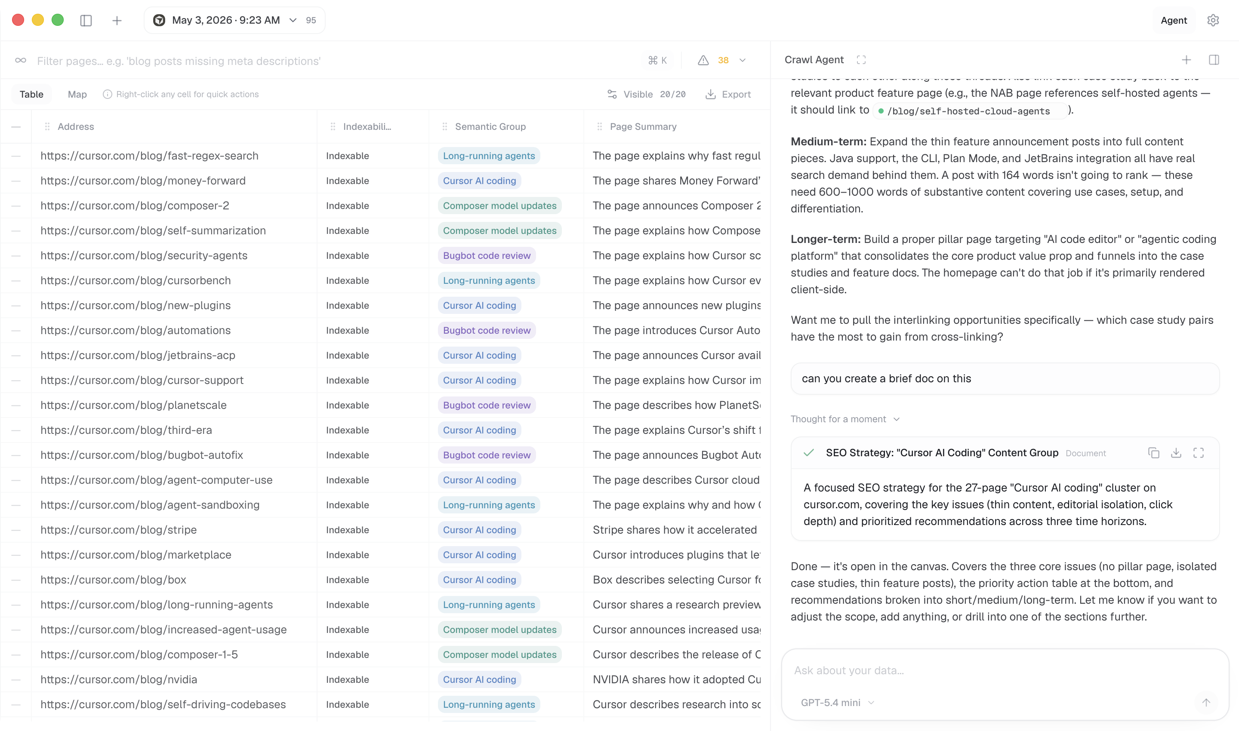Select row for fast-regex-search page
Image resolution: width=1239 pixels, height=731 pixels.
pyautogui.click(x=16, y=156)
